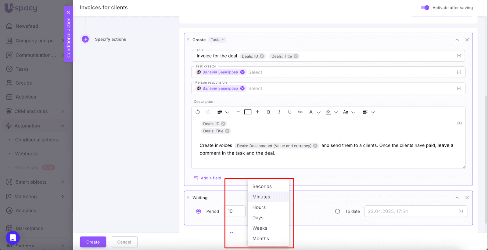
Task: Remove Deals: ID tag from Title
Action: pyautogui.click(x=262, y=56)
